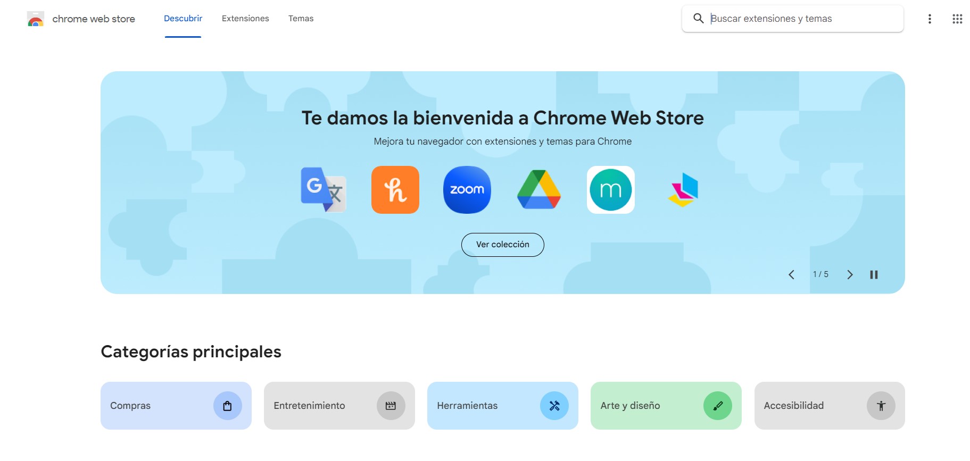Screen dimensions: 970x461
Task: Open the Google apps grid icon
Action: tap(957, 19)
